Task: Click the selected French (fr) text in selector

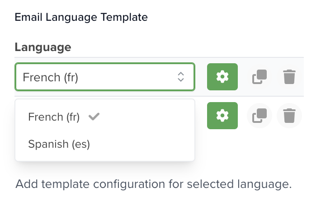Action: pyautogui.click(x=50, y=77)
